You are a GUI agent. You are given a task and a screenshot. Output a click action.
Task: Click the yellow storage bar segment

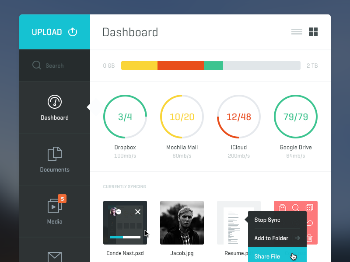(x=139, y=65)
